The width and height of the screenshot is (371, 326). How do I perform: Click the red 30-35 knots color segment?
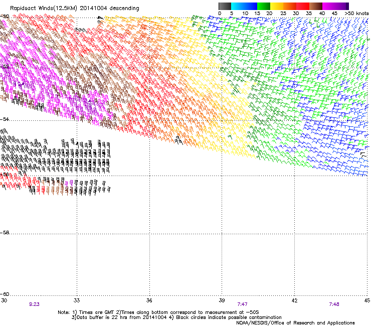(x=303, y=6)
